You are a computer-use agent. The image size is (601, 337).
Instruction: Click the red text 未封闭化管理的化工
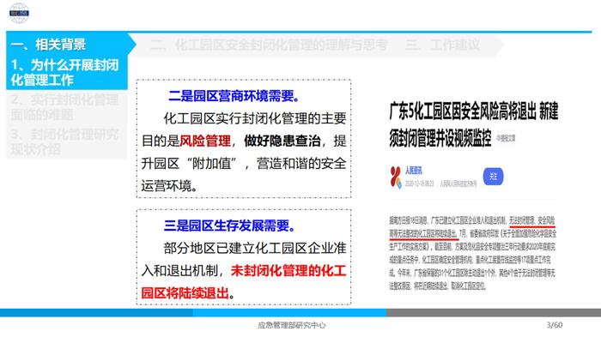click(x=288, y=271)
